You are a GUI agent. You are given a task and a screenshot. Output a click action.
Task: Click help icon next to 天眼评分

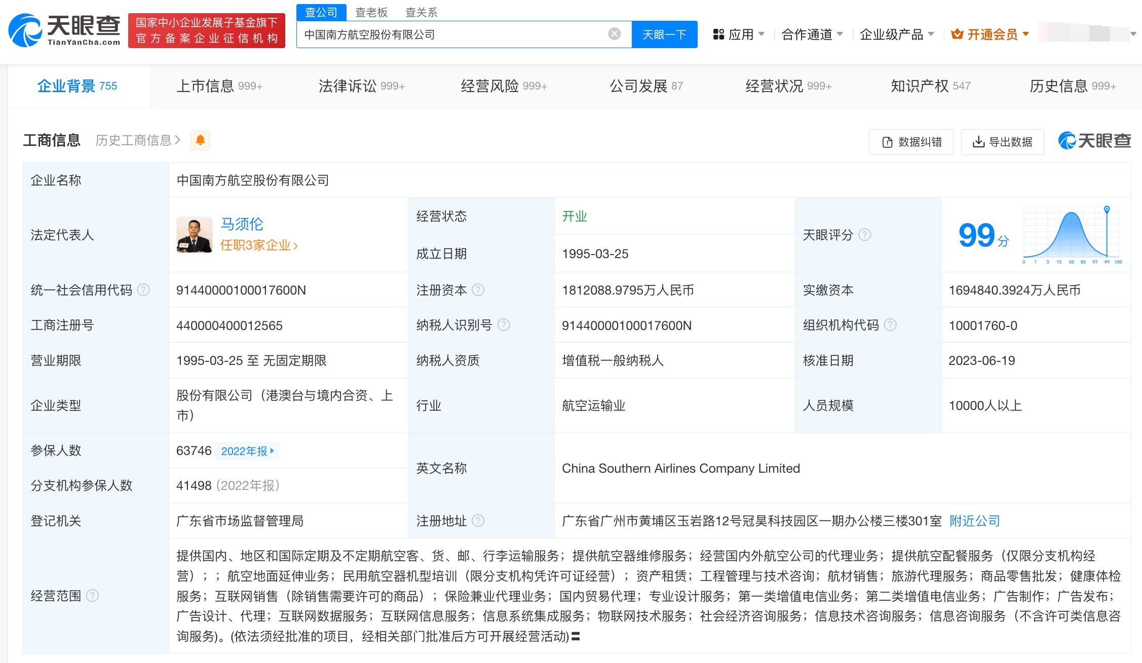(865, 235)
